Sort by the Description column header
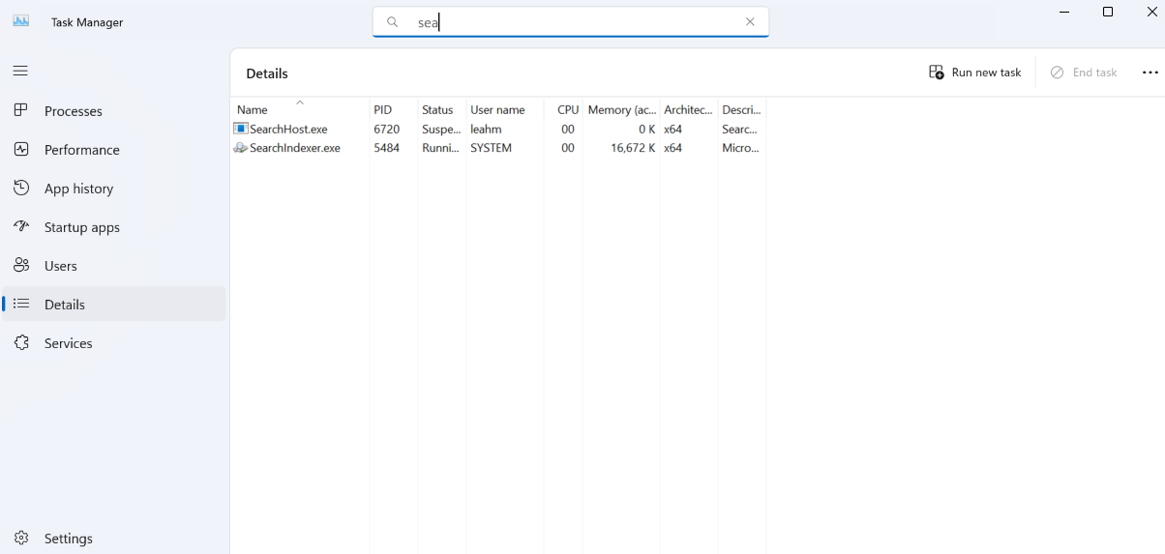The image size is (1165, 554). pos(741,109)
